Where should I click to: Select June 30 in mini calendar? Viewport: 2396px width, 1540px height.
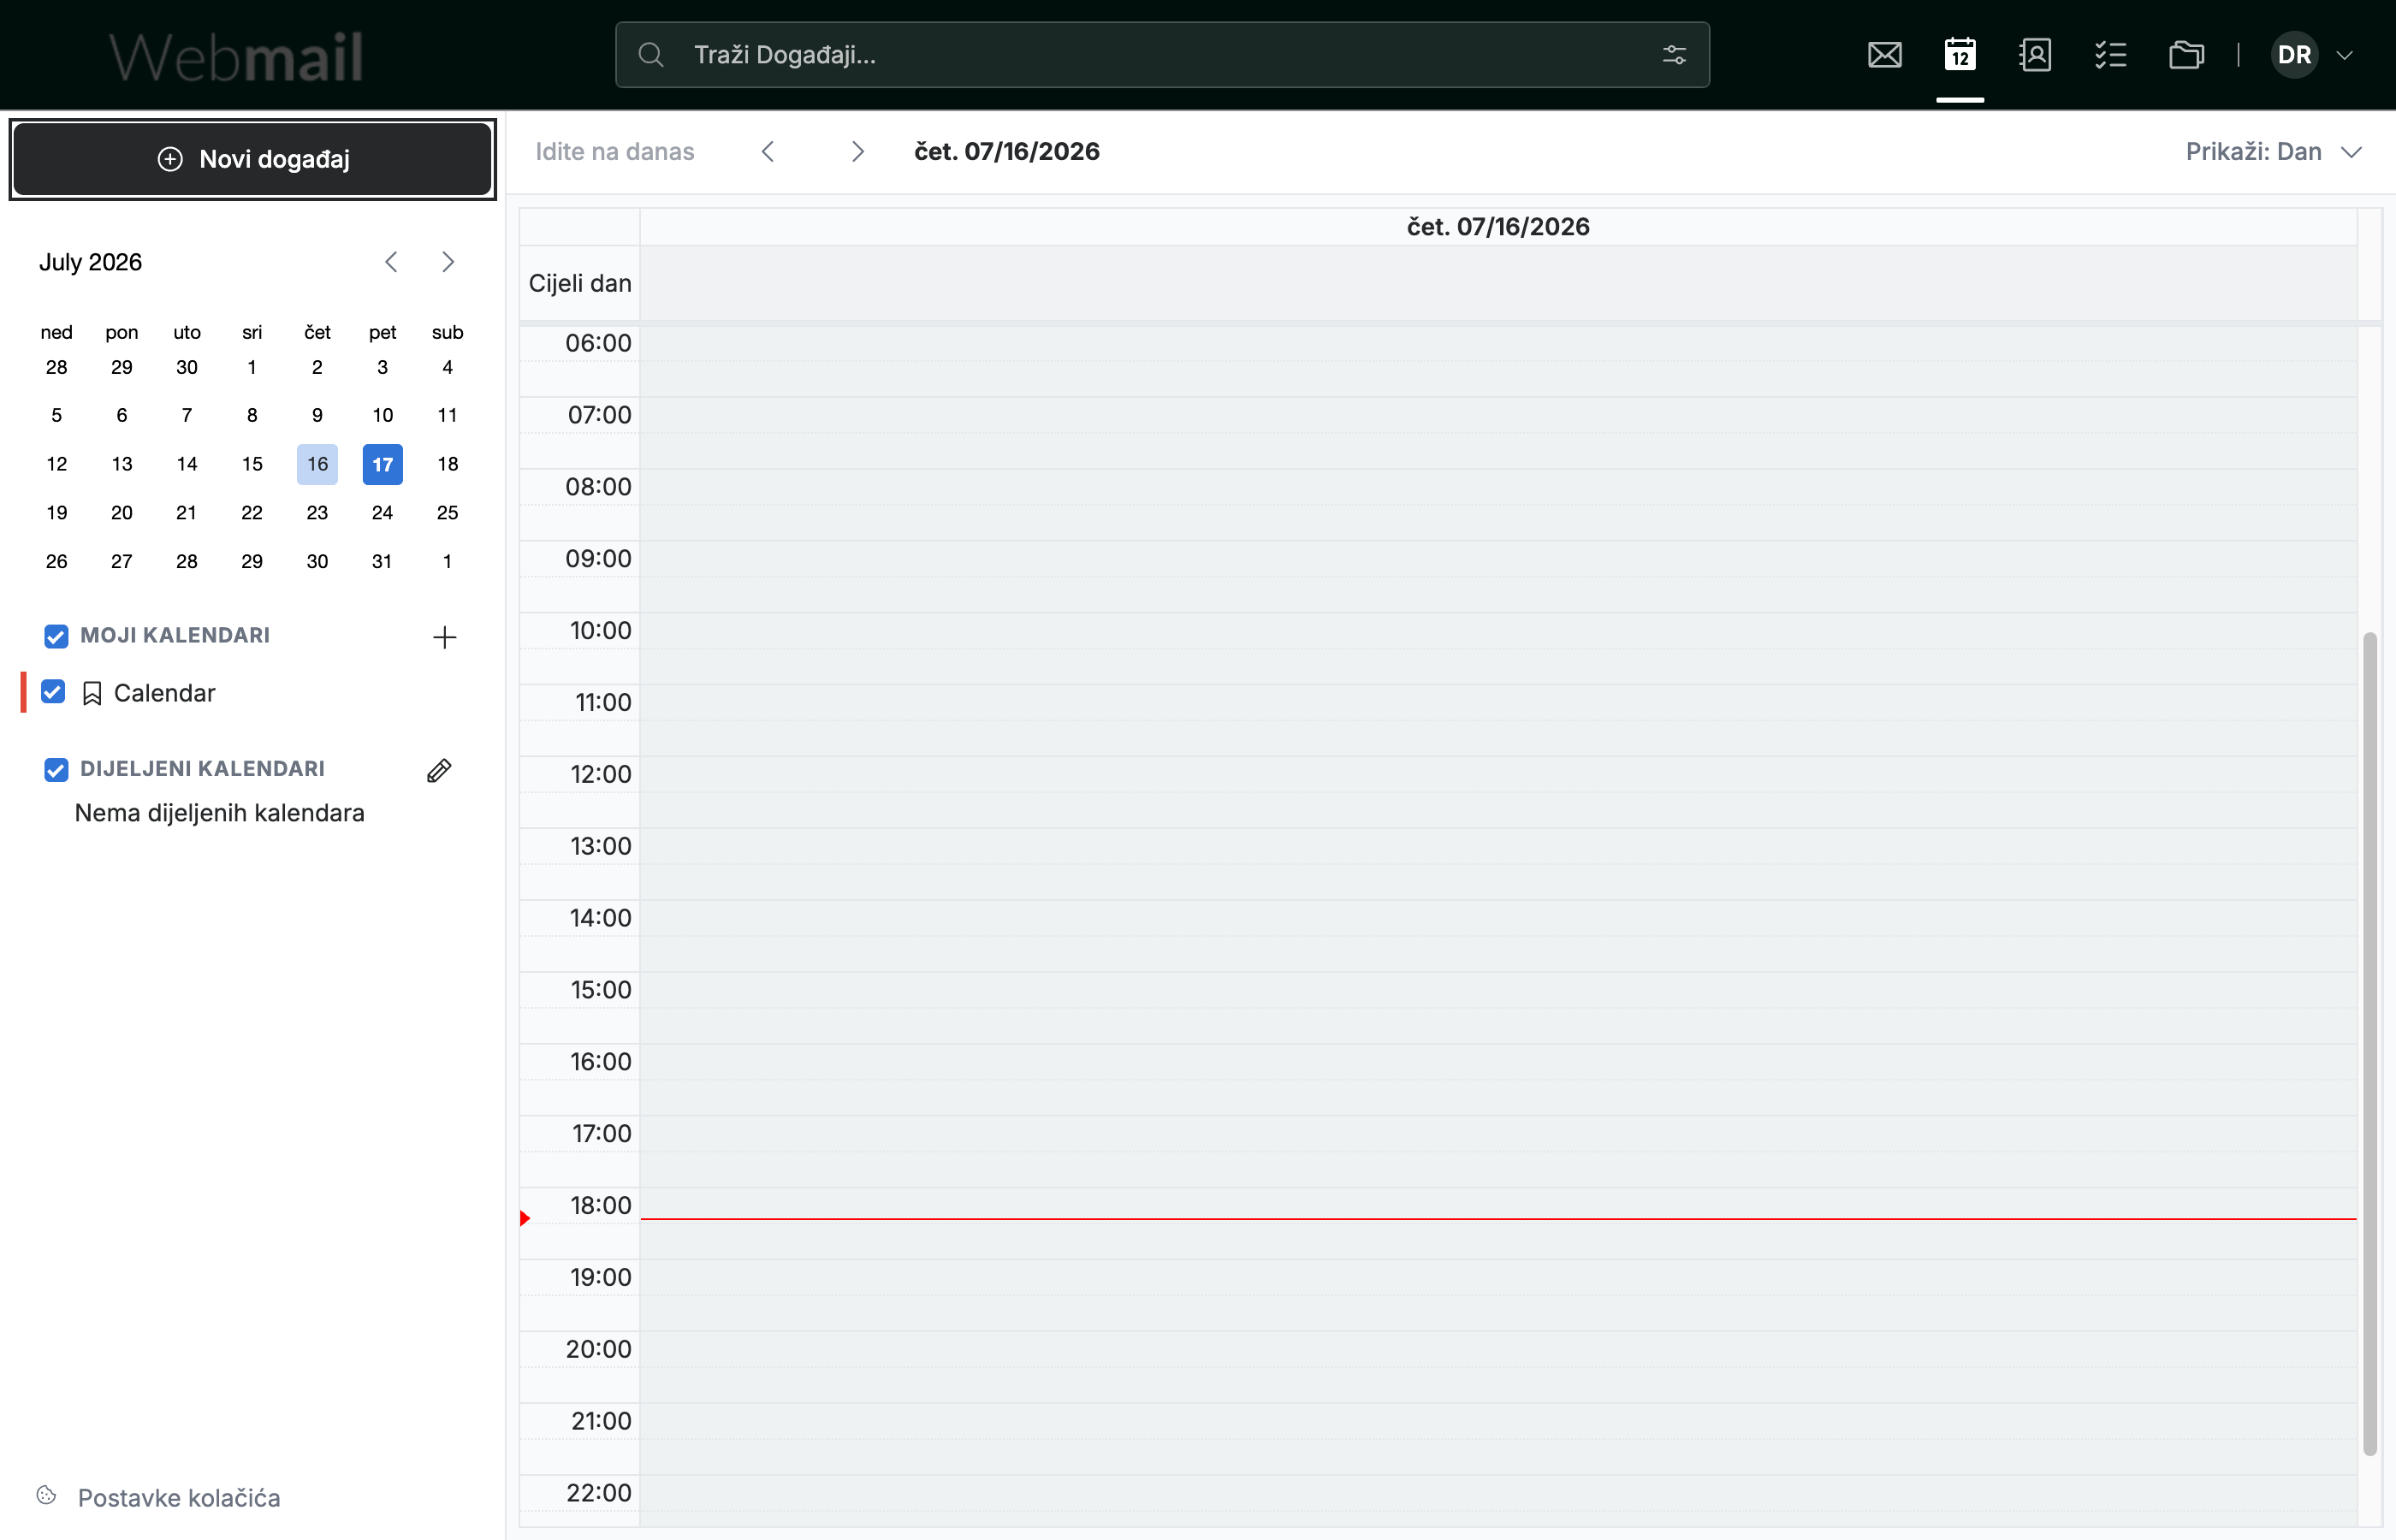187,367
